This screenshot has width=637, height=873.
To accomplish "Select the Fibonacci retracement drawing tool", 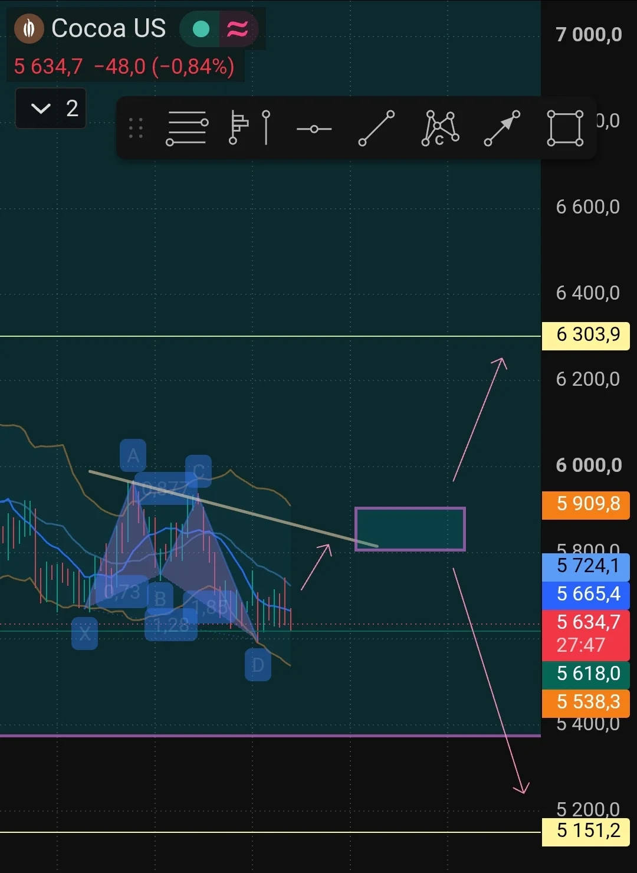I will click(188, 128).
